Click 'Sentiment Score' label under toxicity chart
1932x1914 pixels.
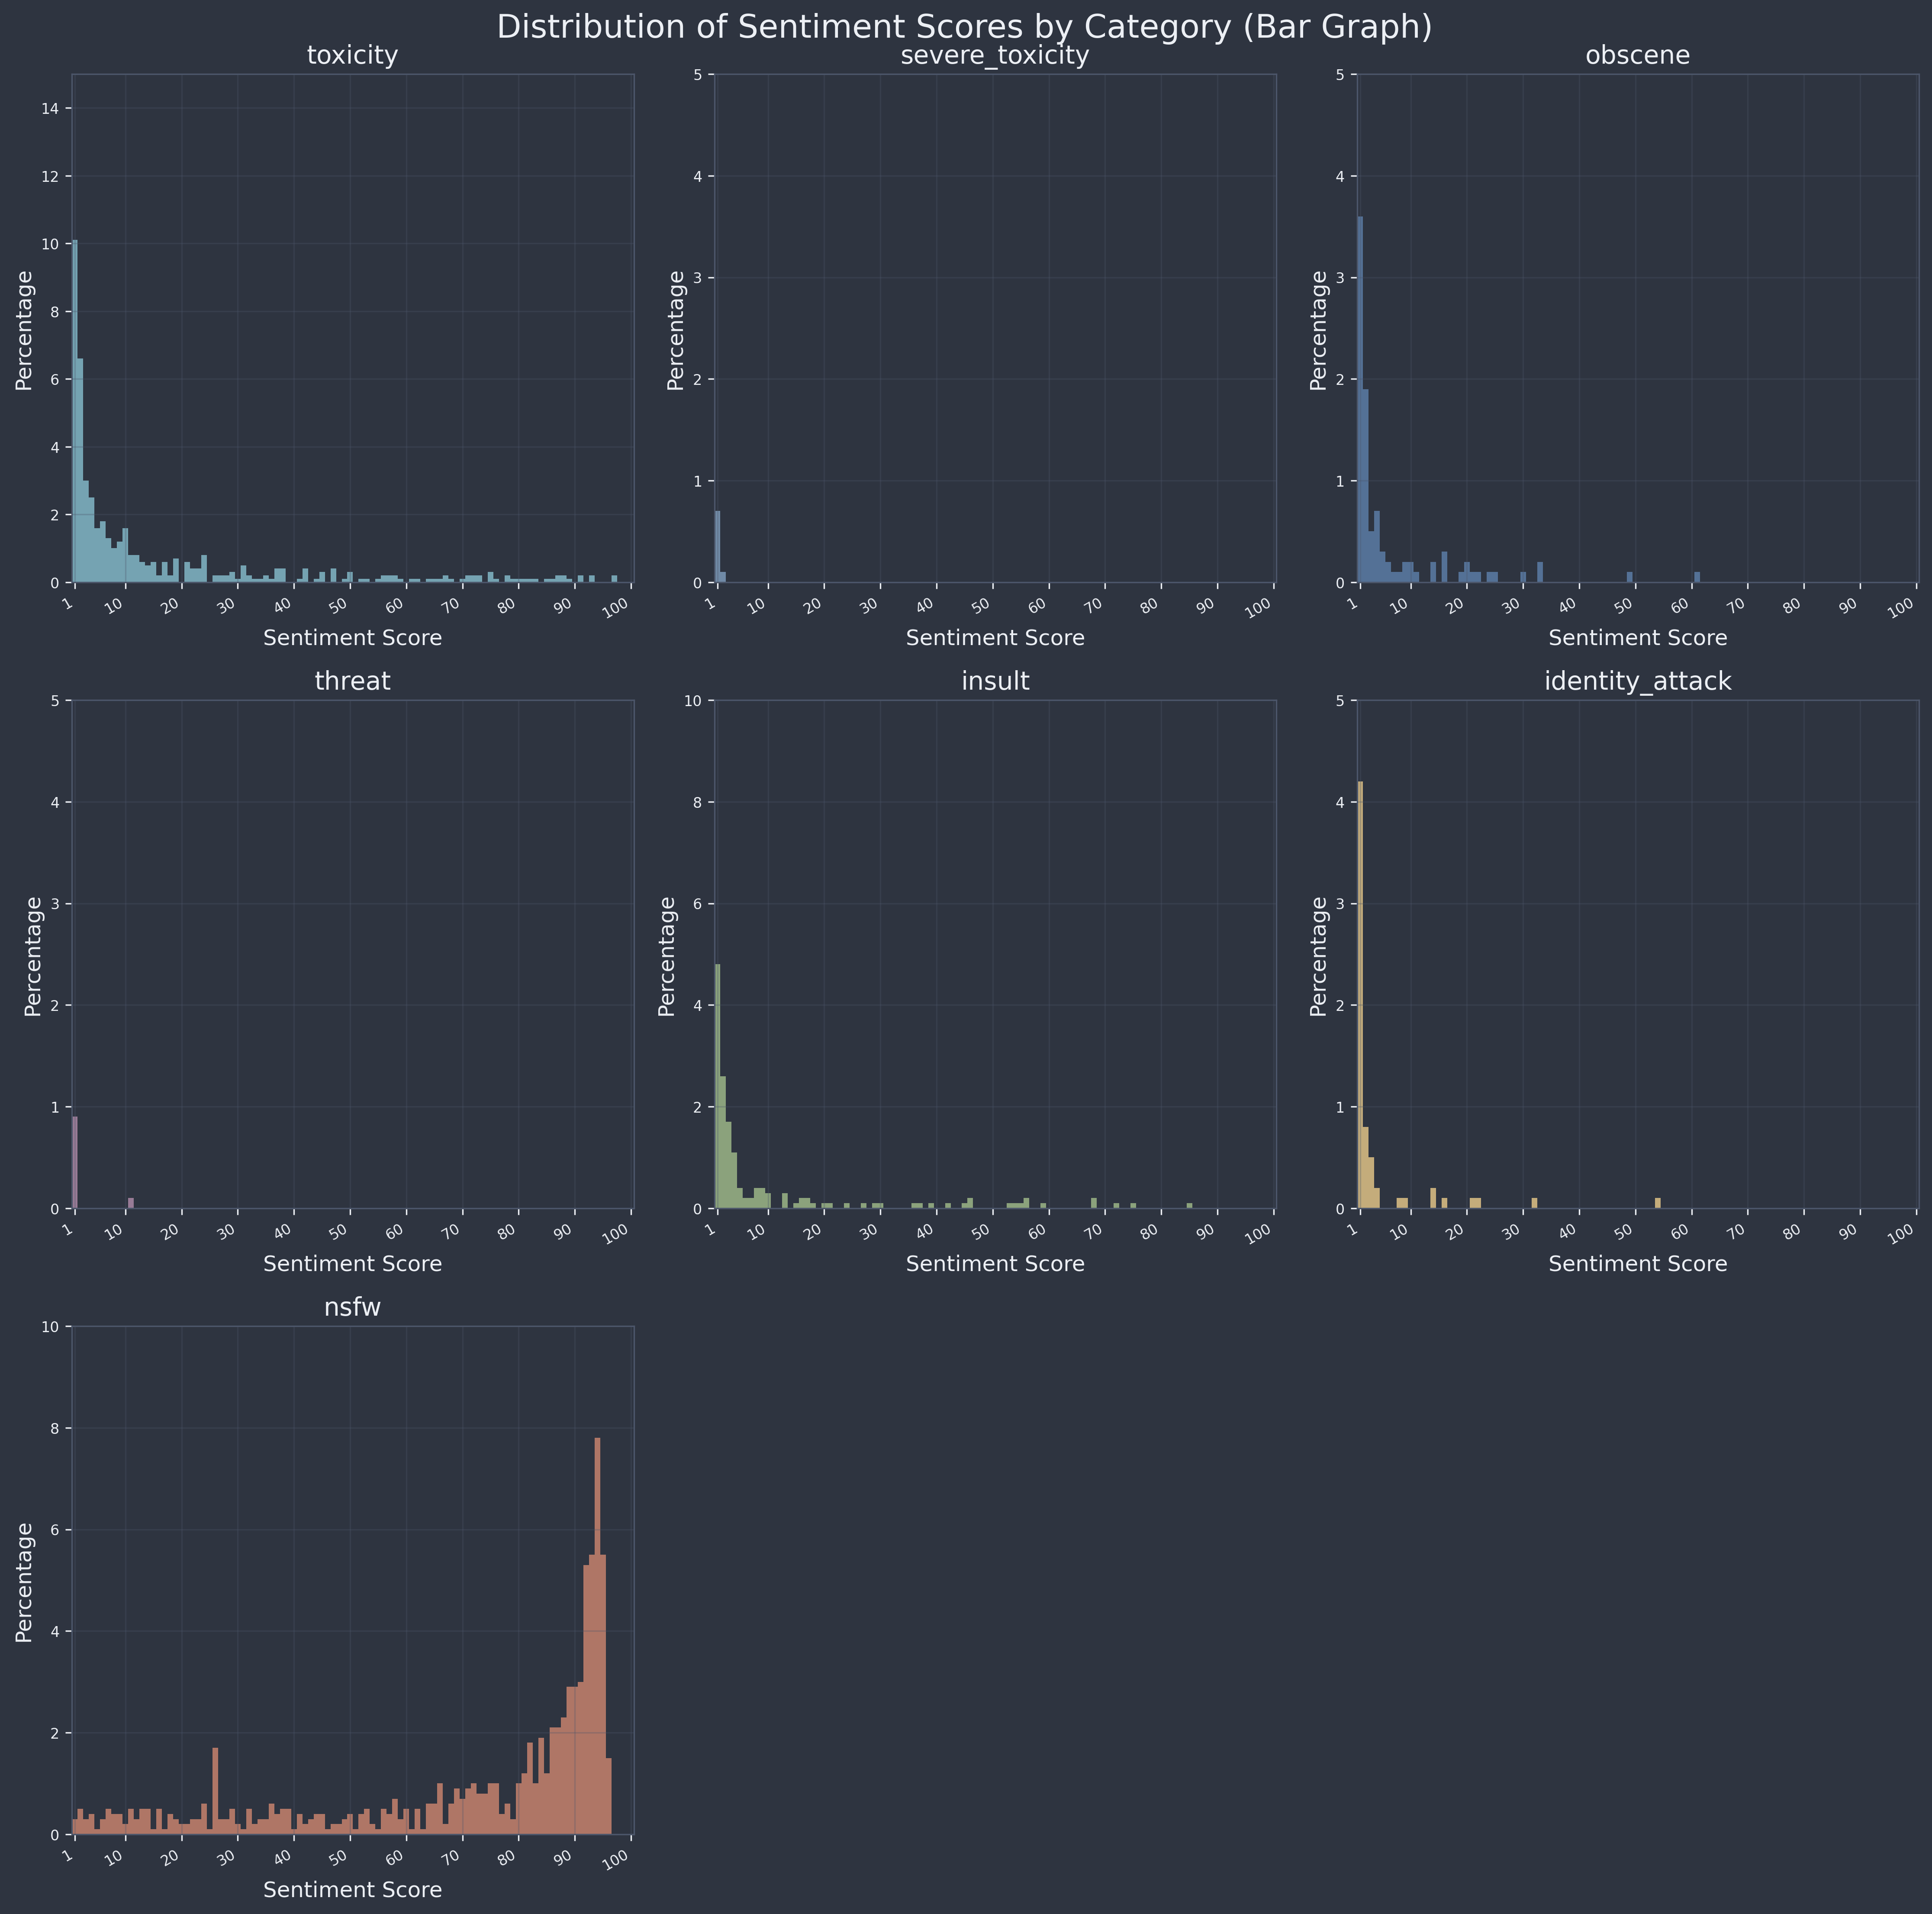click(352, 637)
